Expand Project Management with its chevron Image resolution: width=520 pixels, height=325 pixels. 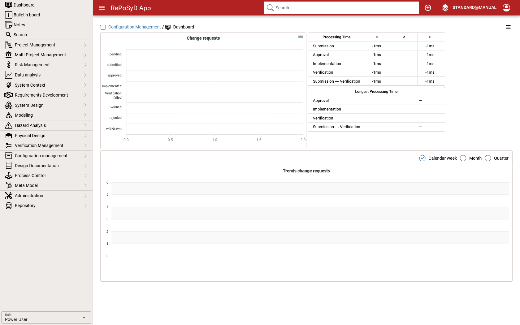(x=85, y=45)
